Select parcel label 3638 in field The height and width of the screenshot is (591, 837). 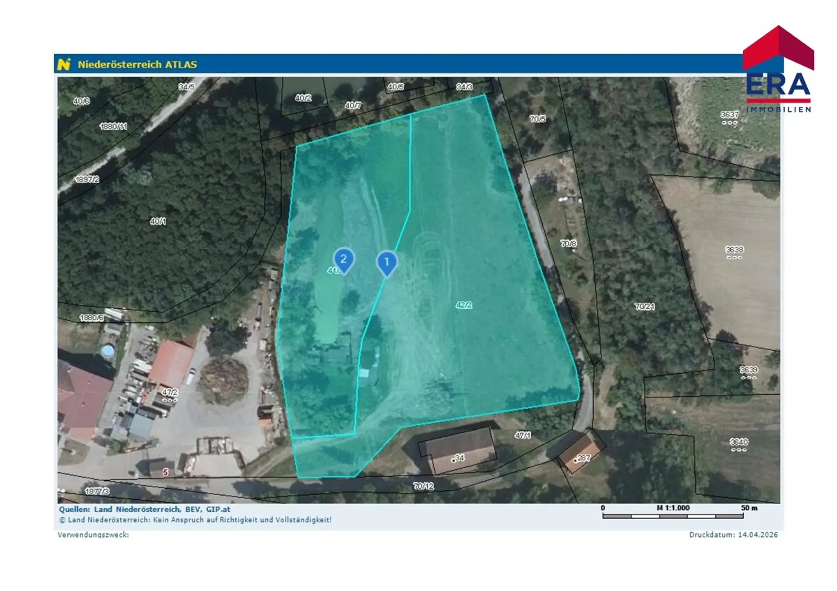tap(734, 250)
